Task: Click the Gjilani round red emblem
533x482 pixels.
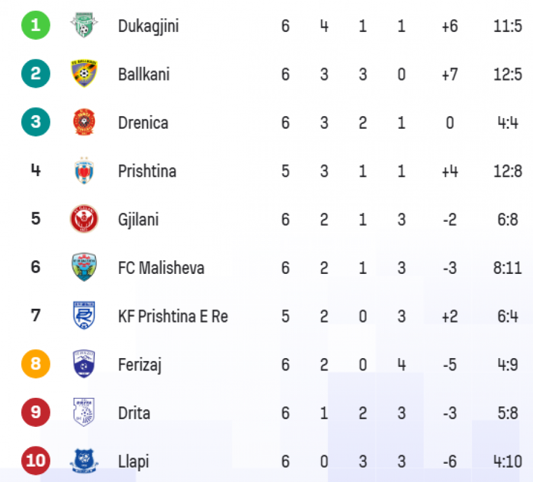Action: tap(84, 219)
